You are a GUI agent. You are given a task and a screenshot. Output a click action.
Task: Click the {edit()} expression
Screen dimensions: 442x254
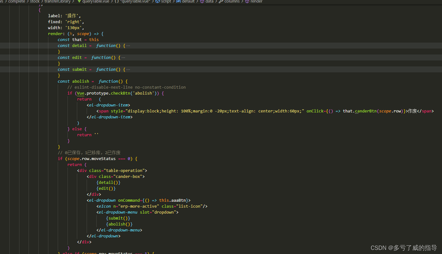pos(106,189)
